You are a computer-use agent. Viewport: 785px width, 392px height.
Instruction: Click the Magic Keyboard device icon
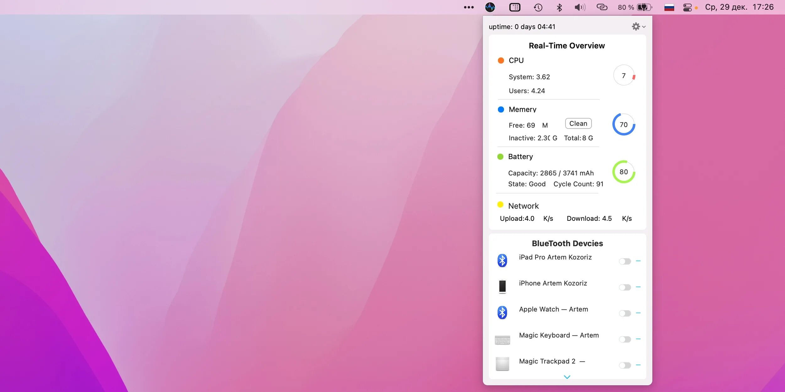(x=502, y=340)
